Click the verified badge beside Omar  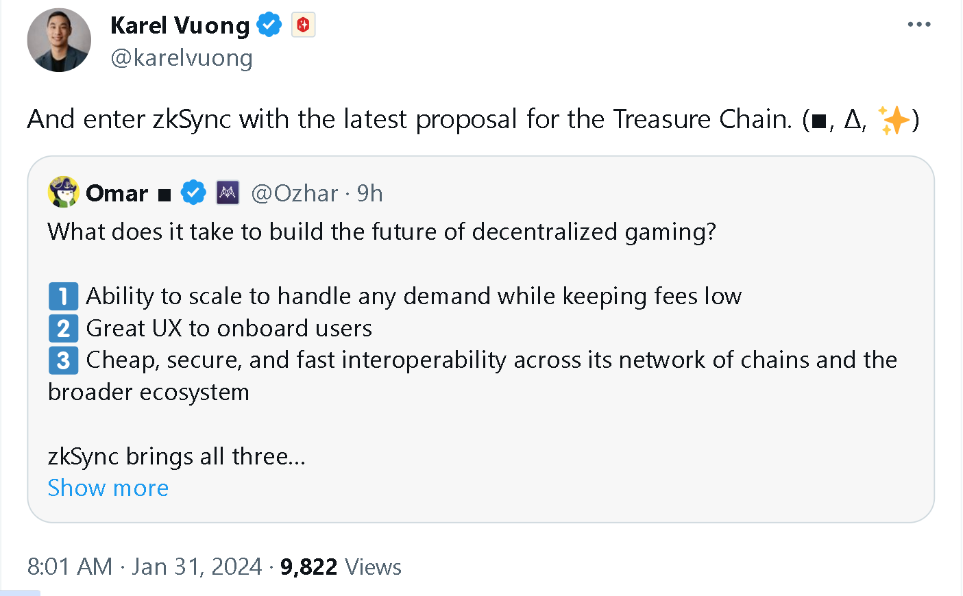pos(193,193)
